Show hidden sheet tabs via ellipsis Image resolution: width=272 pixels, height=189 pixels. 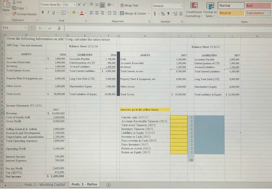[17, 186]
